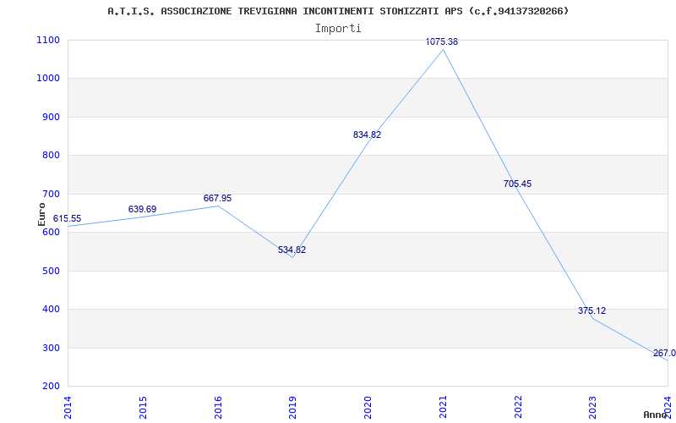This screenshot has width=676, height=423.
Task: Select the data label 375.12
Action: click(x=592, y=310)
